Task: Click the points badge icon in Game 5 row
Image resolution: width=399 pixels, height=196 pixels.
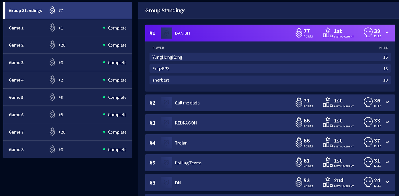Action: click(52, 97)
